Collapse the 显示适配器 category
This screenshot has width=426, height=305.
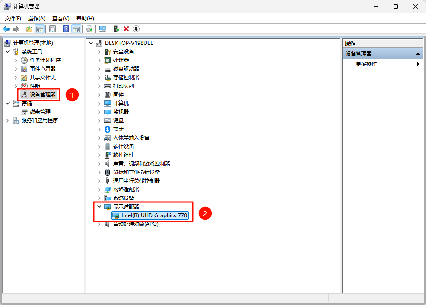pyautogui.click(x=99, y=207)
